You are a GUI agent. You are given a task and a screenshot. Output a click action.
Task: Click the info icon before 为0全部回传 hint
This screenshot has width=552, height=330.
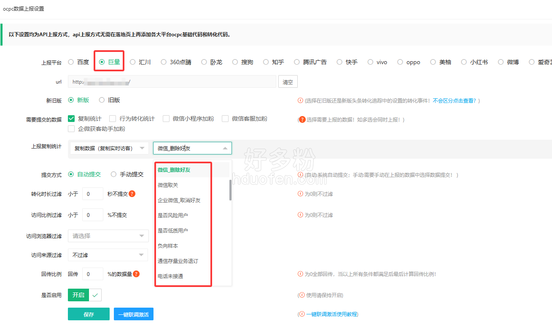click(300, 274)
